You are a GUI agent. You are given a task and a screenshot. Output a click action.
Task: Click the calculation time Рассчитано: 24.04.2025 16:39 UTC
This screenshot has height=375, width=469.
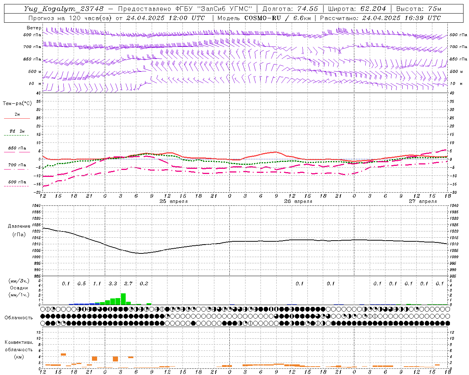(380, 18)
